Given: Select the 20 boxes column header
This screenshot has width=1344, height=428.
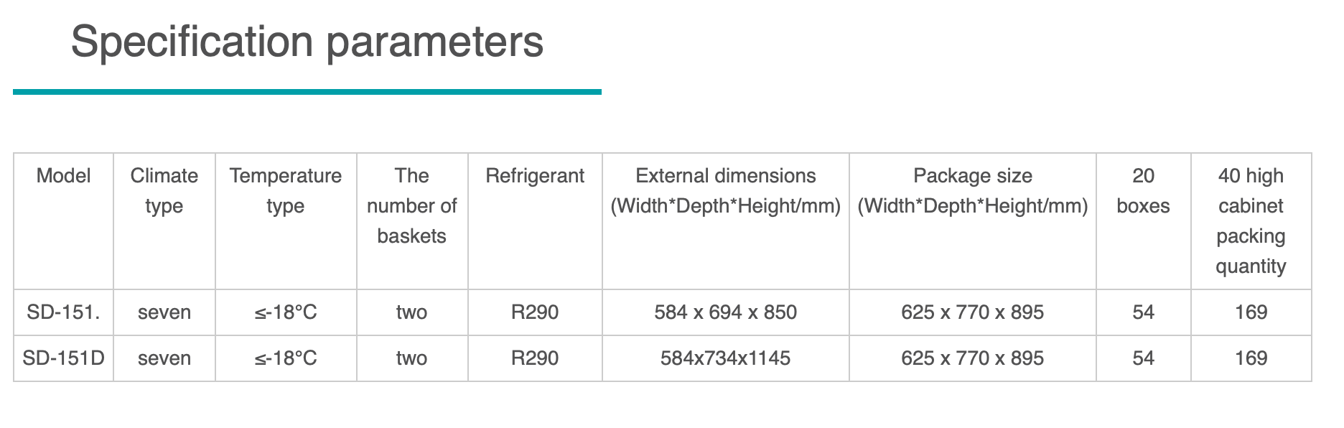Looking at the screenshot, I should point(1143,191).
